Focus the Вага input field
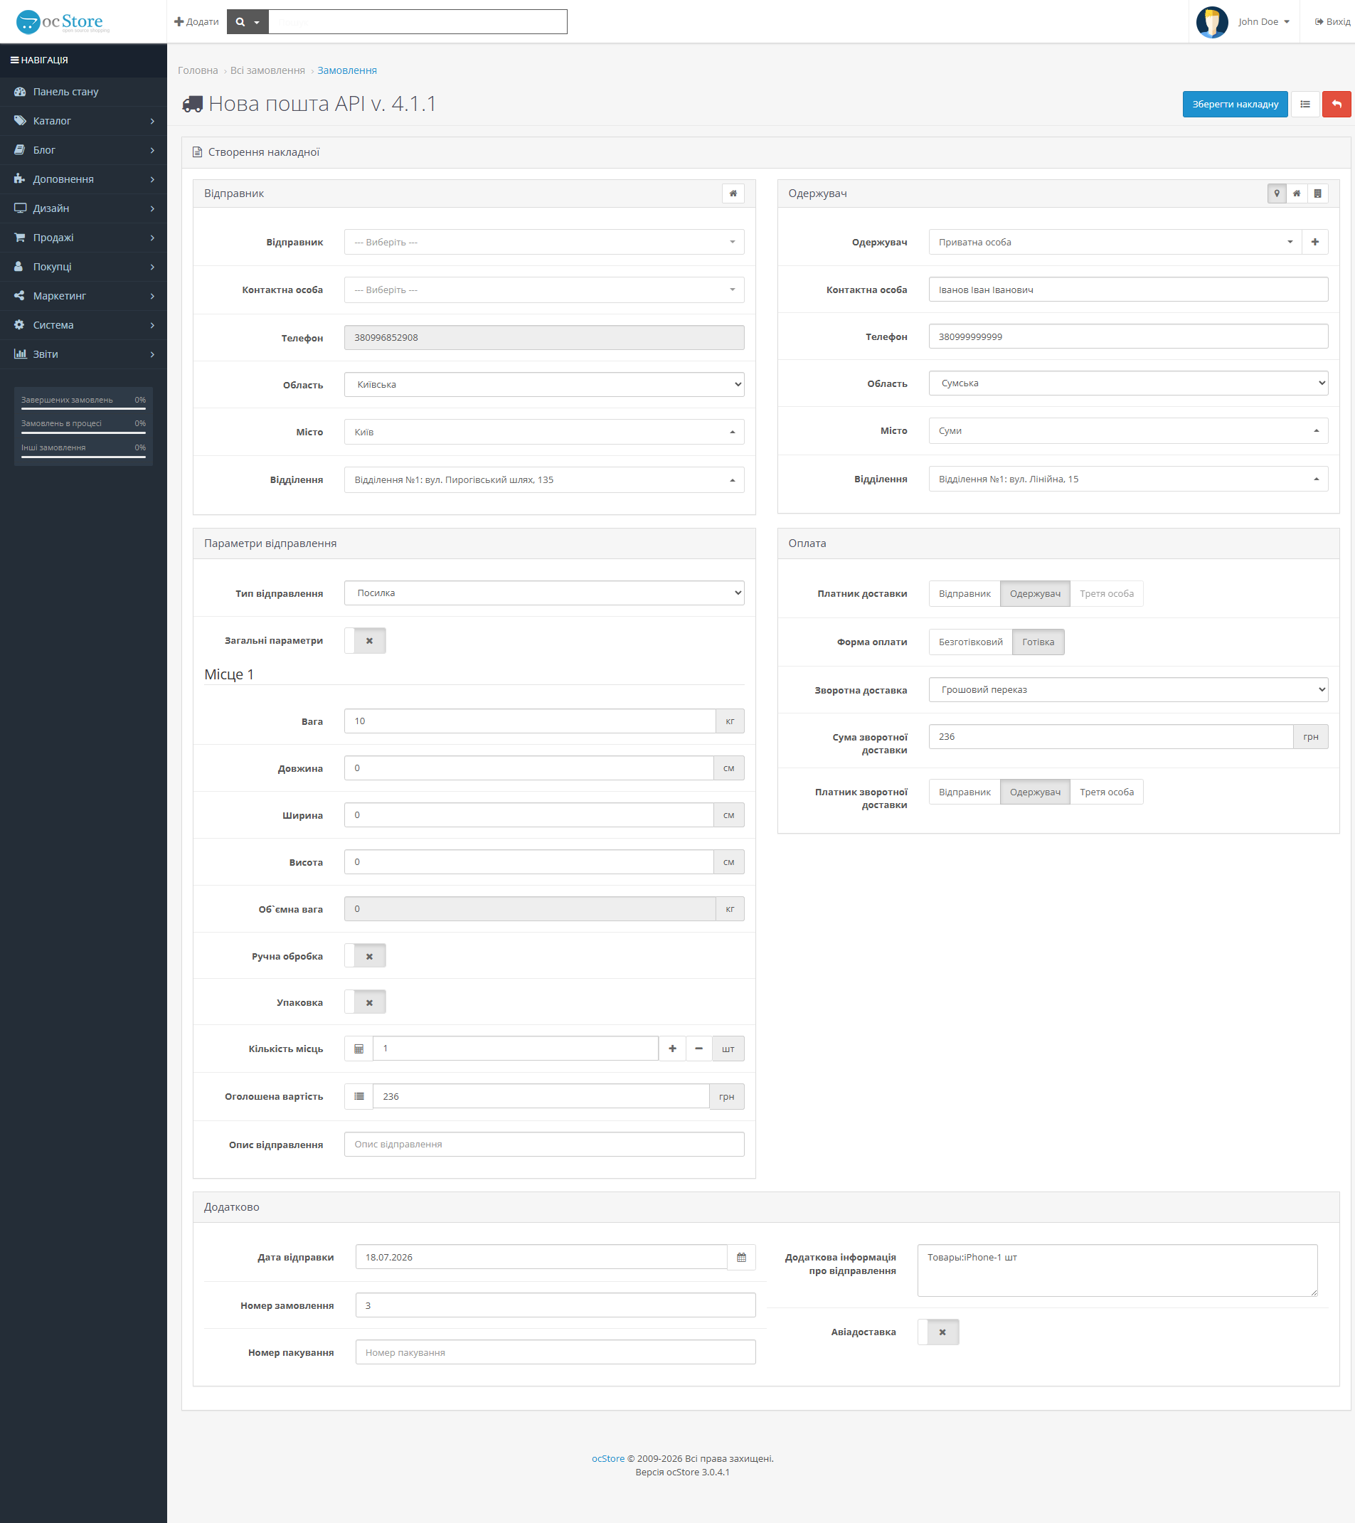Screen dimensions: 1355x1523 click(531, 721)
